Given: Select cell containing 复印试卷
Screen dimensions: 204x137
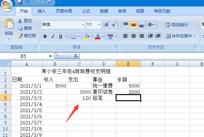Looking at the screenshot, I should pyautogui.click(x=104, y=92).
